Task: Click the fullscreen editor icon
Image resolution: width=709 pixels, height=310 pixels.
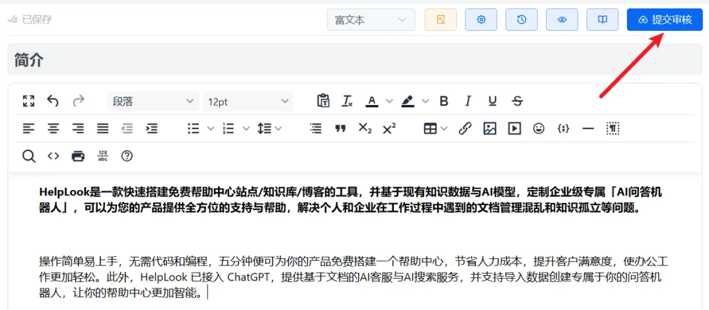Action: [x=28, y=101]
